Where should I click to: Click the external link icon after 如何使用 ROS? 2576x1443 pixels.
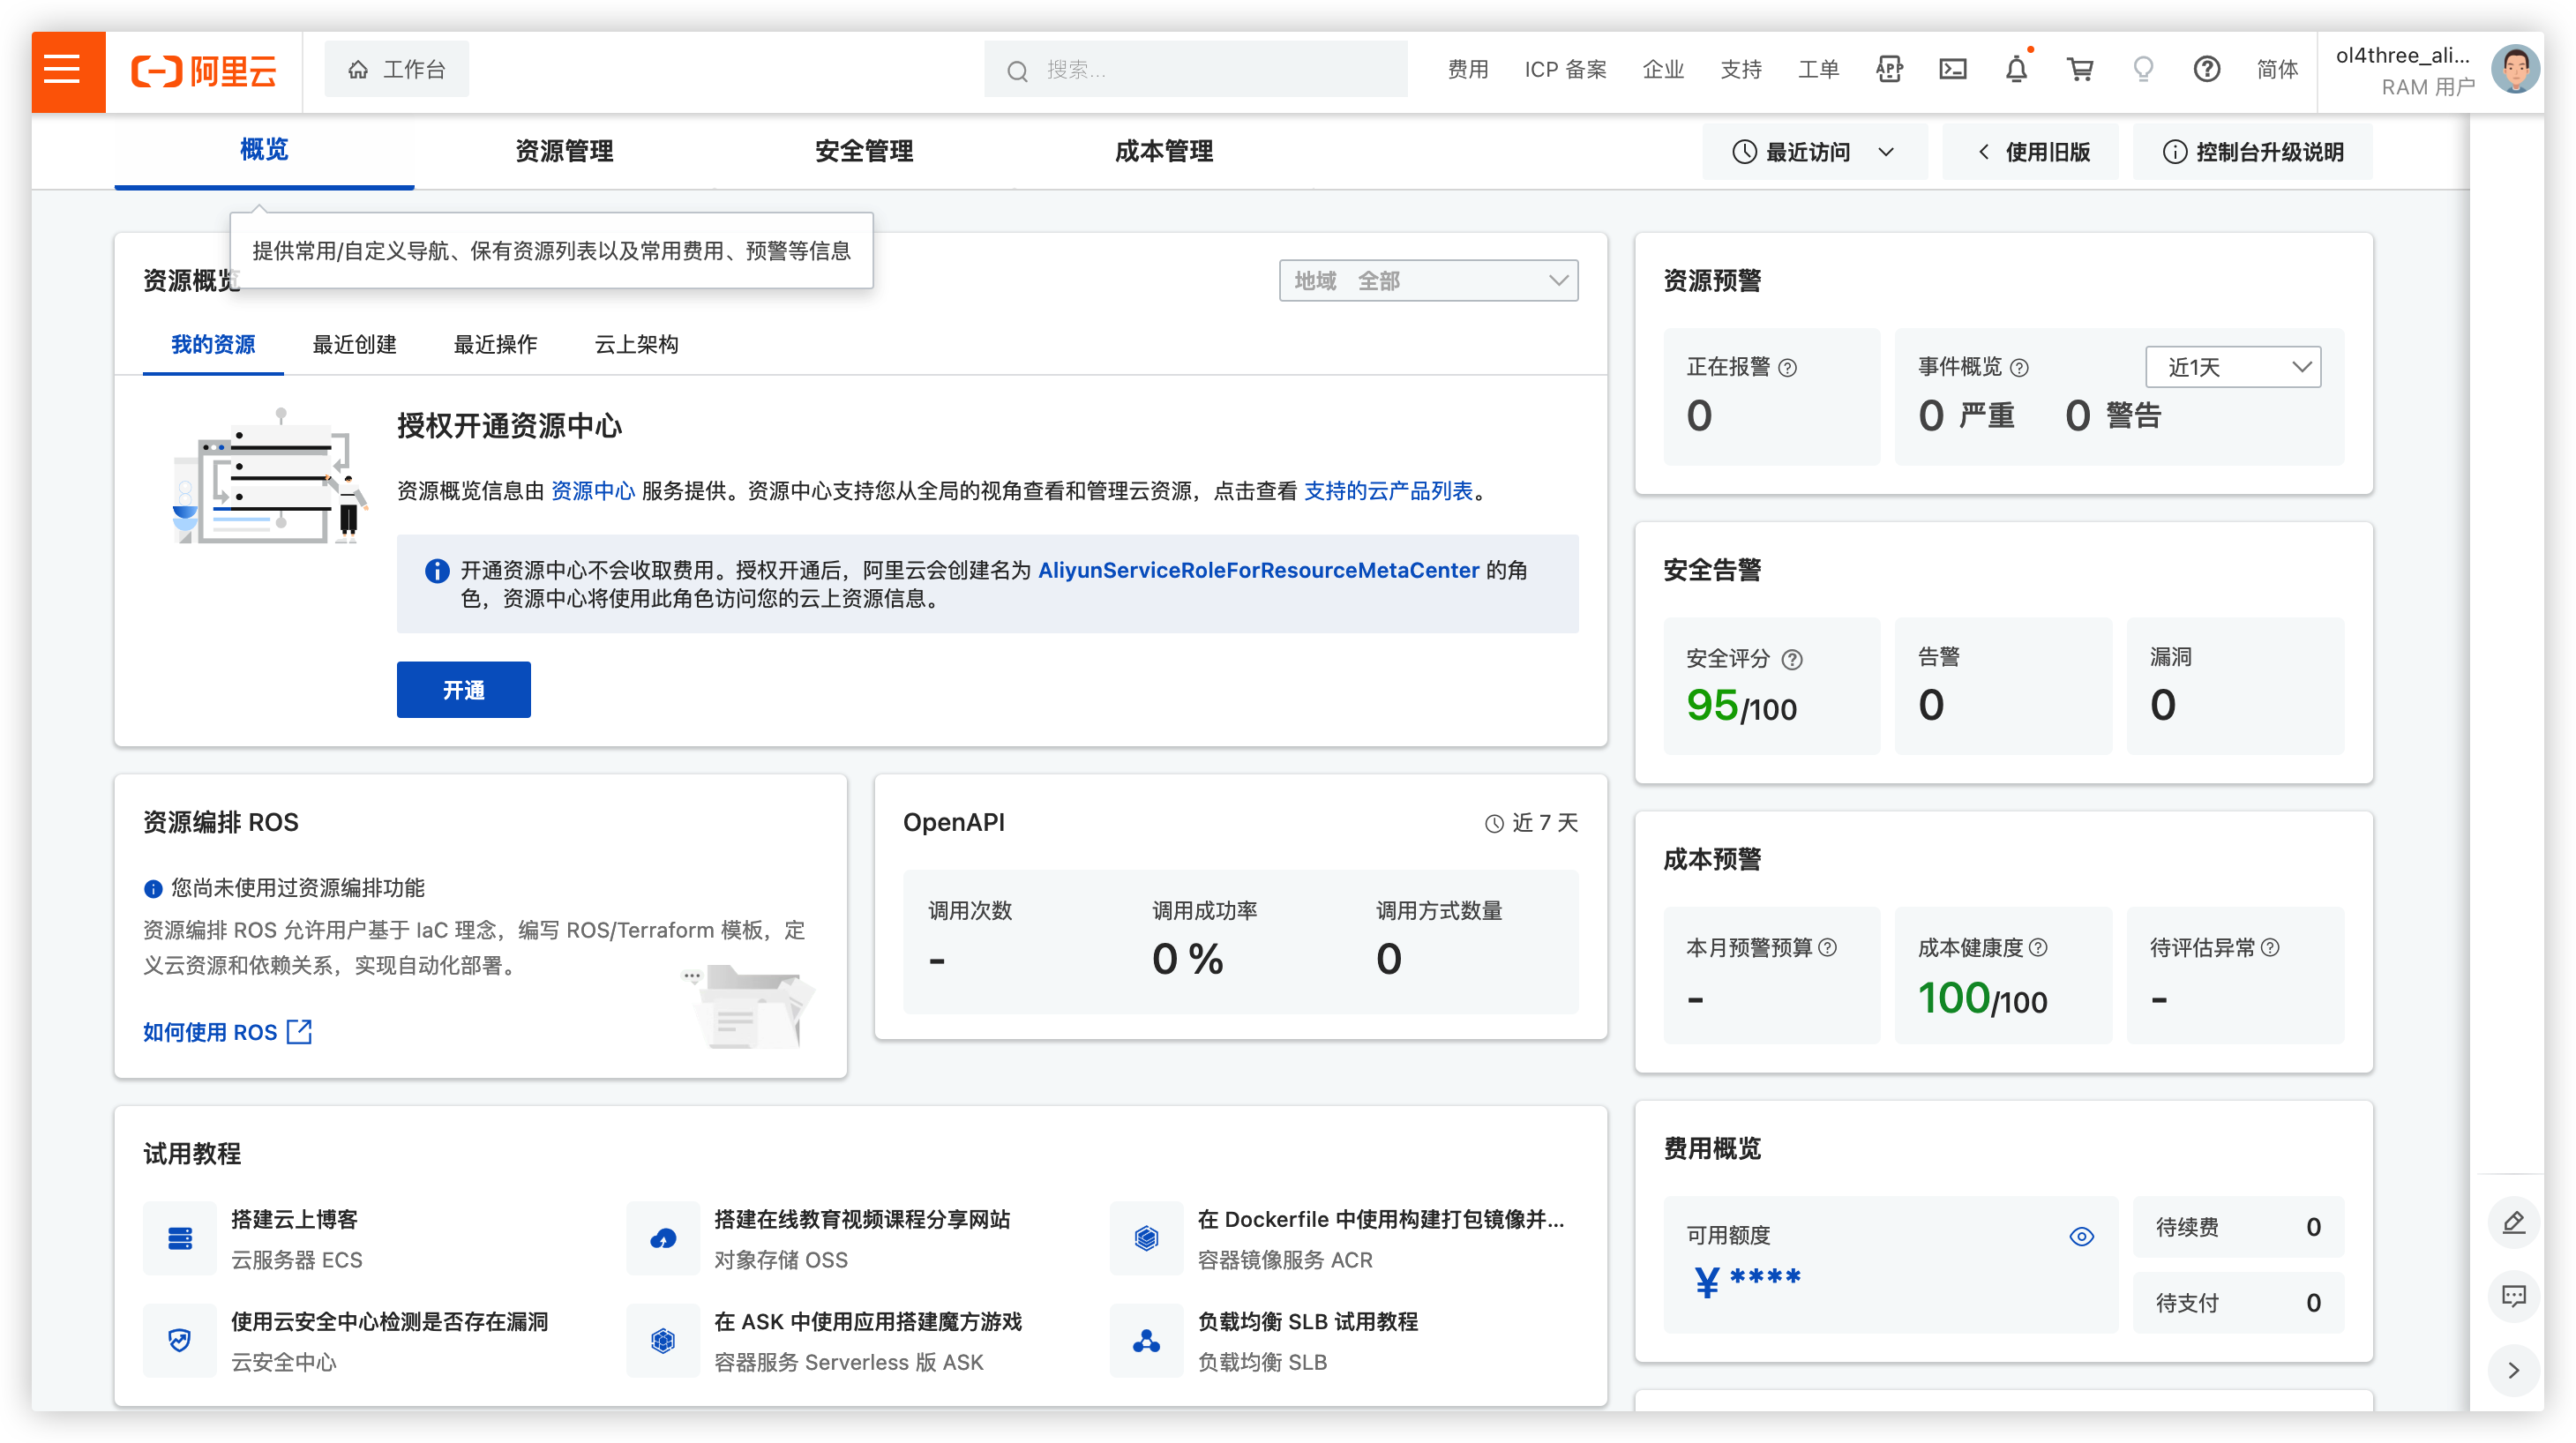299,1032
